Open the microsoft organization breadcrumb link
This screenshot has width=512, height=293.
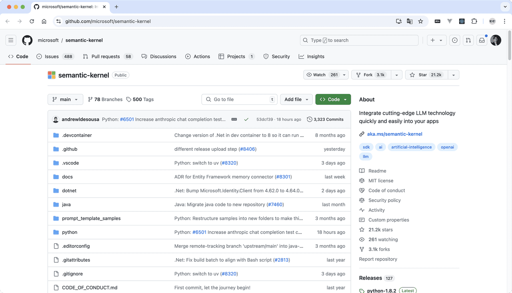pos(48,40)
